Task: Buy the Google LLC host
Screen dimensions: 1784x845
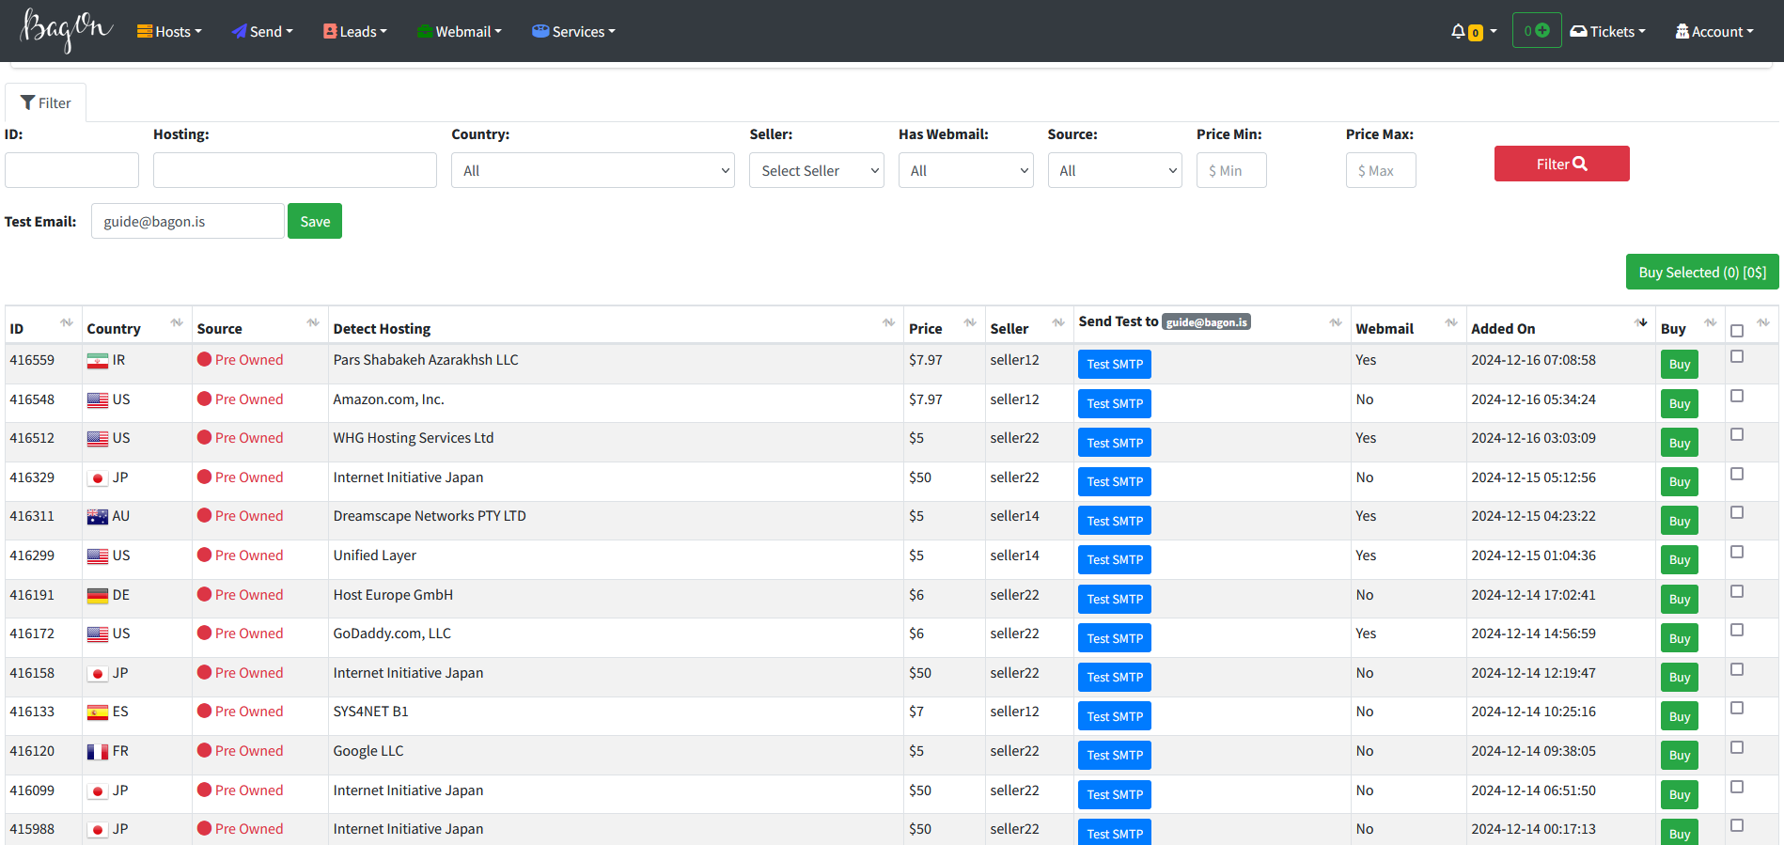Action: click(x=1680, y=756)
